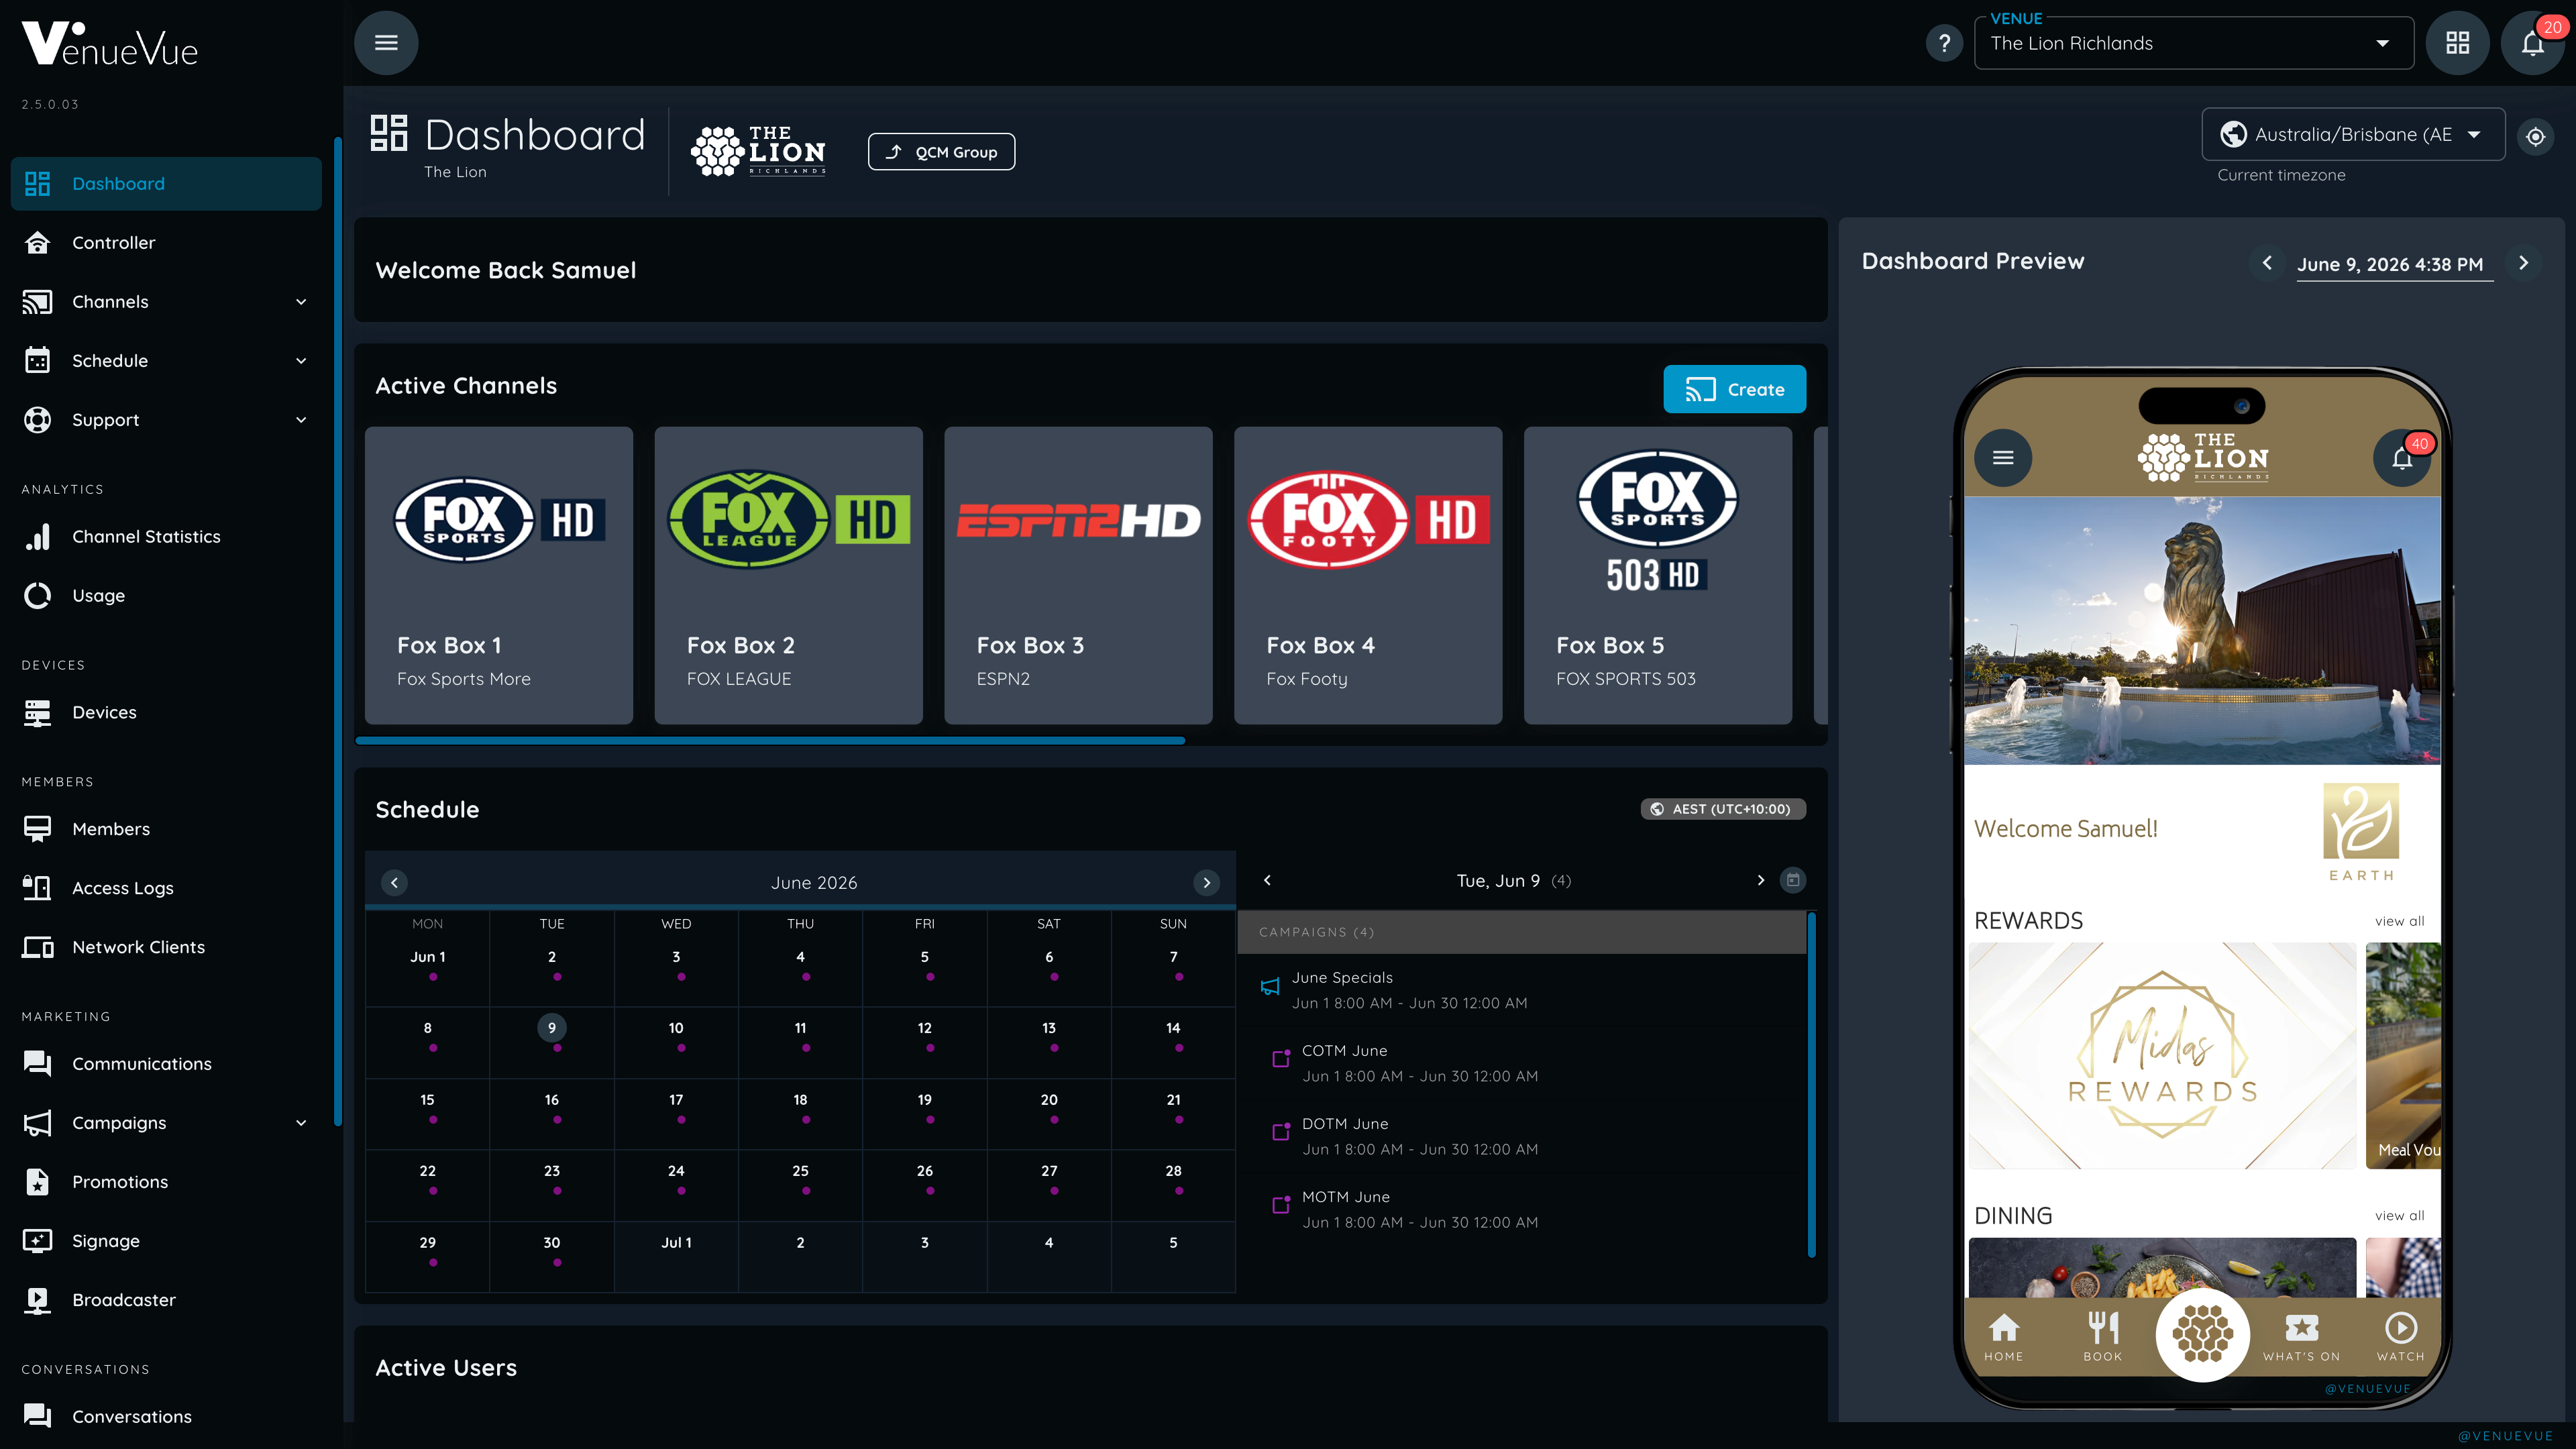Screen dimensions: 2576x1449
Task: Open the Venue dropdown The Lion Richlands
Action: point(2194,43)
